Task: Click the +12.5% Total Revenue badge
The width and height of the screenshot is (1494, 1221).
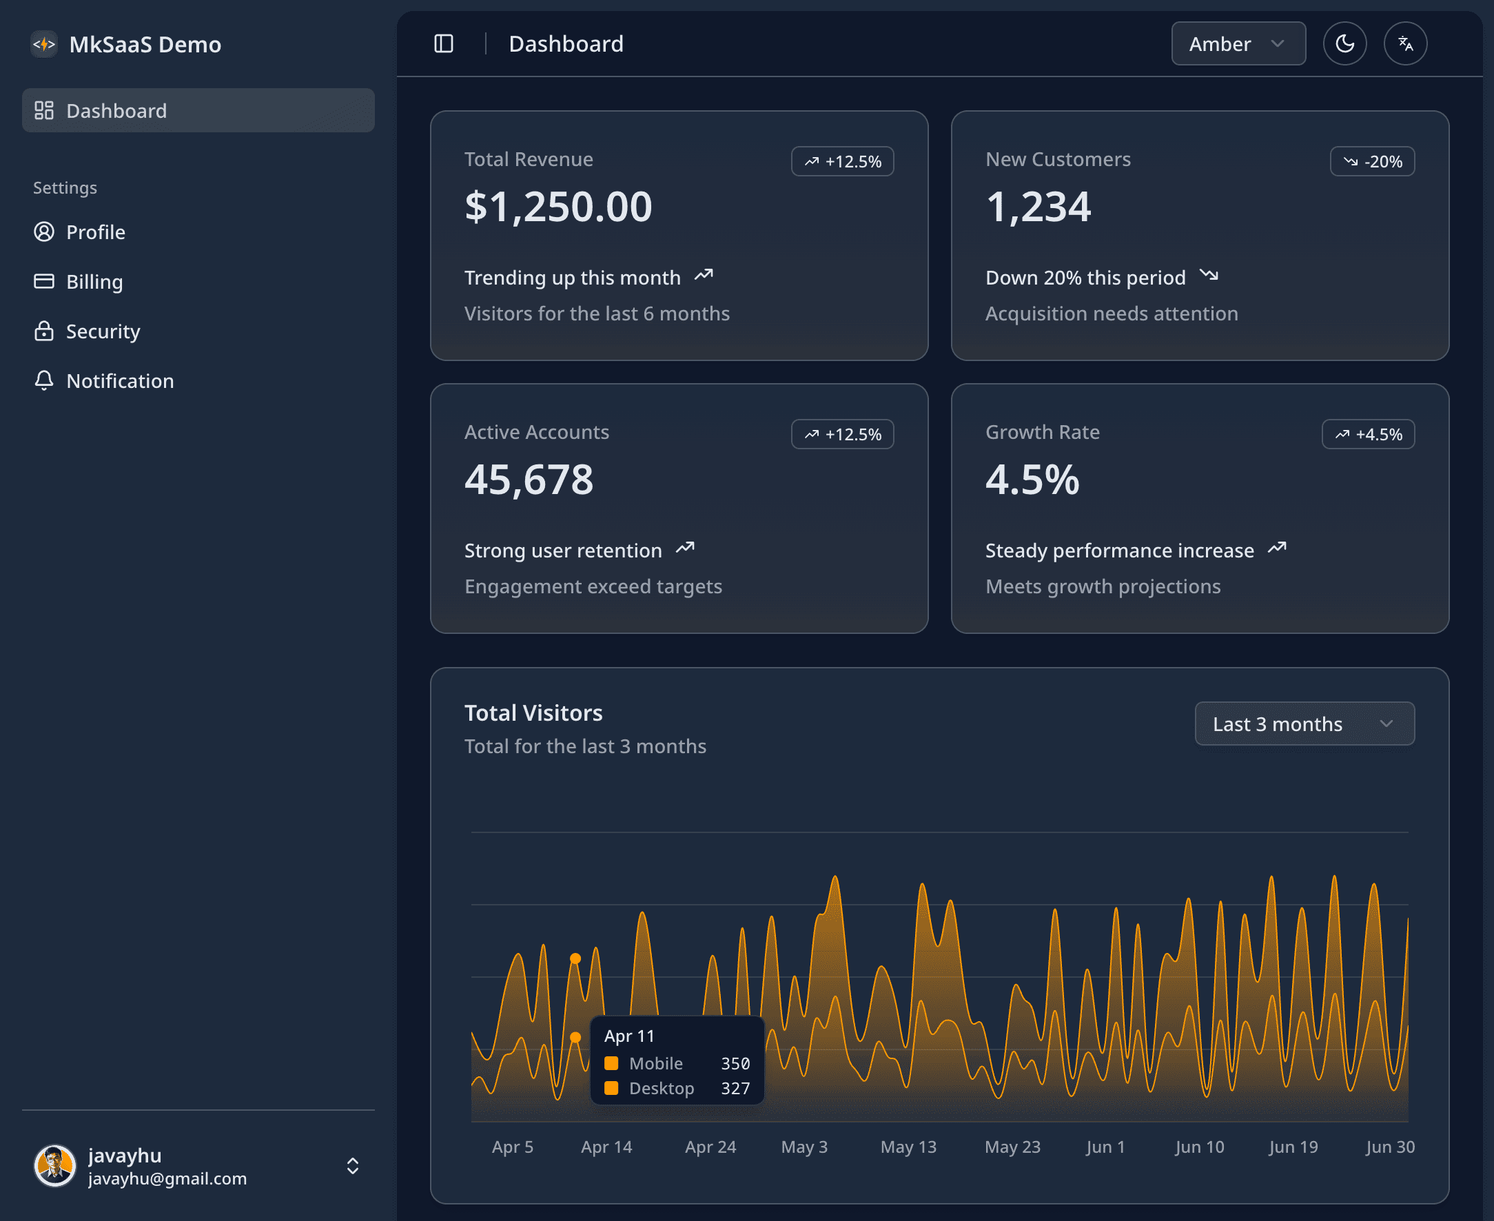Action: pyautogui.click(x=842, y=162)
